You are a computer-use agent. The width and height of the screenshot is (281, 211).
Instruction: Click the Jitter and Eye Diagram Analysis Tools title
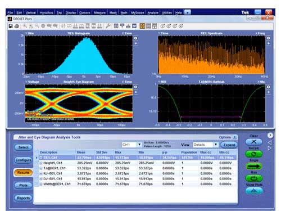49,137
